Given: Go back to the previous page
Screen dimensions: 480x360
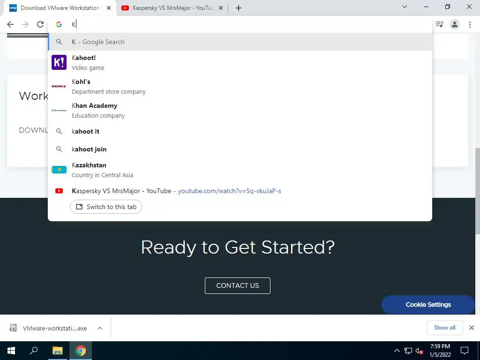Looking at the screenshot, I should pyautogui.click(x=10, y=24).
